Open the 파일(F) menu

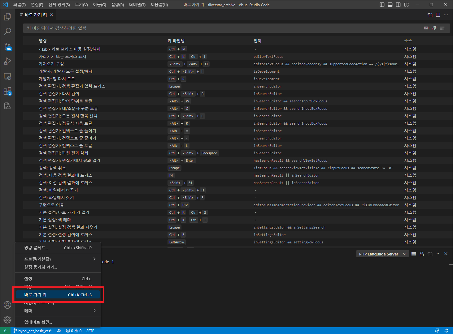point(20,5)
